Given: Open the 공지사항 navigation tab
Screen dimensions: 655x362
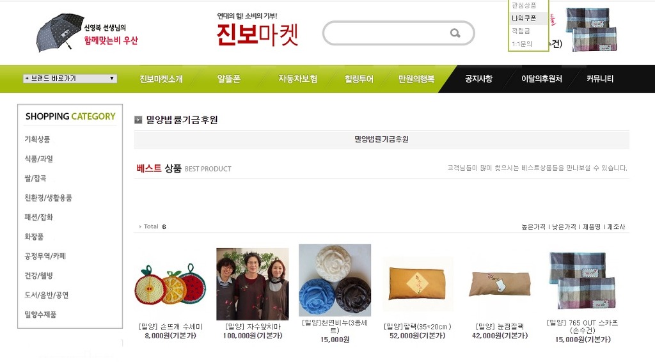Looking at the screenshot, I should click(478, 79).
